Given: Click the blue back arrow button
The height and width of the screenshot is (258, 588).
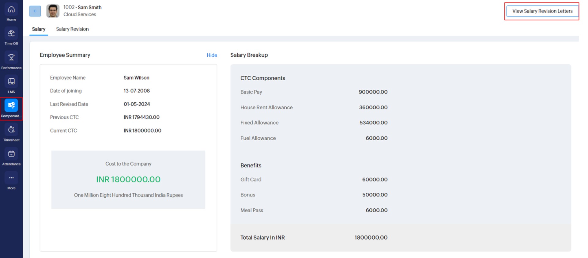Looking at the screenshot, I should (35, 11).
